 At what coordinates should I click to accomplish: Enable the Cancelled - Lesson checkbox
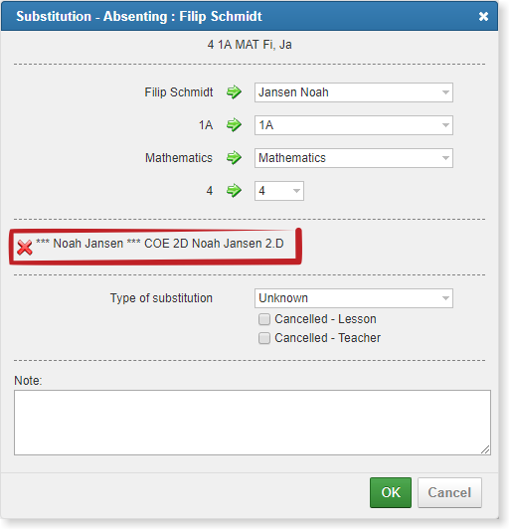(264, 319)
